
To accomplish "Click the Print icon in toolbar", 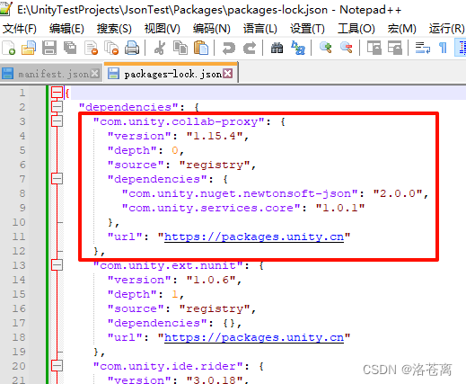I will coord(132,48).
